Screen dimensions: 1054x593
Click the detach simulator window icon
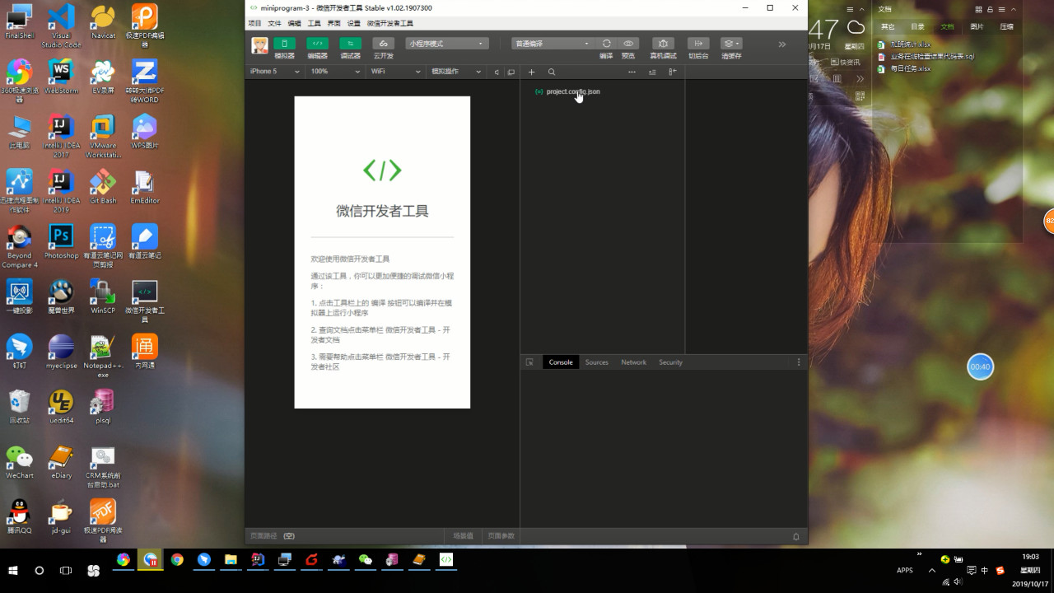511,72
